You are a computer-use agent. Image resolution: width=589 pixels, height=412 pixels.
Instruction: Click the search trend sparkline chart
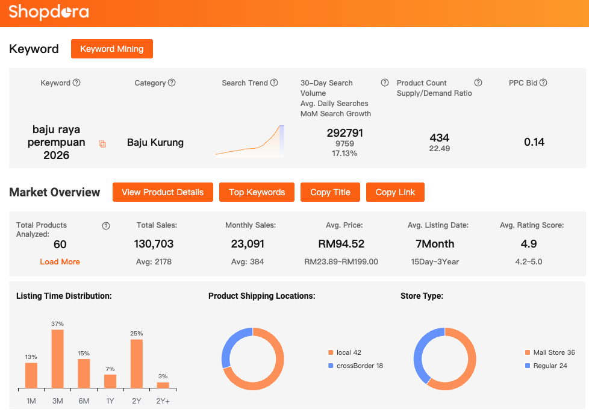click(x=250, y=142)
